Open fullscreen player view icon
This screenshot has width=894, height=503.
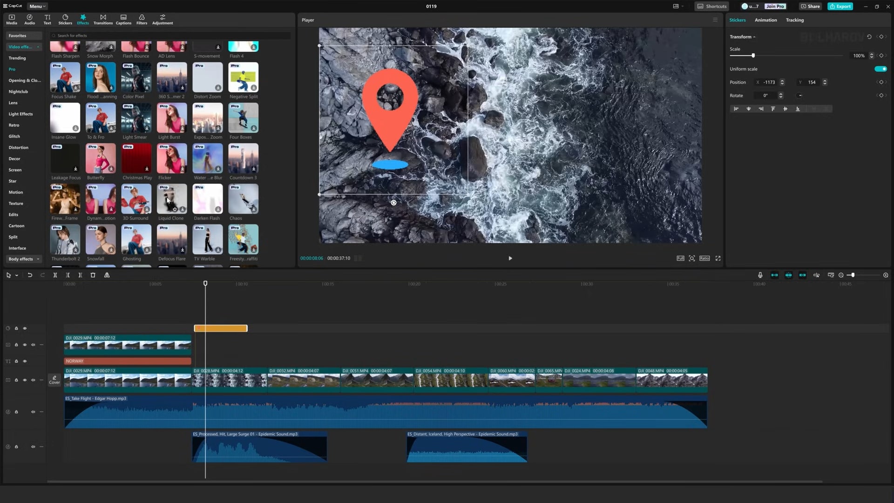point(718,258)
